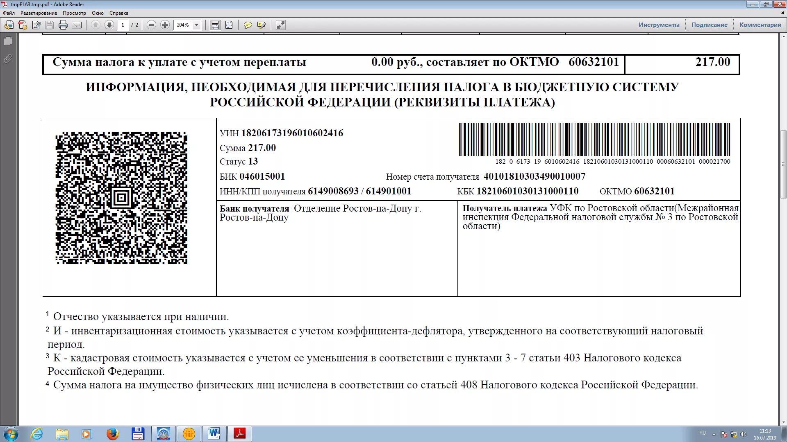Viewport: 787px width, 442px height.
Task: Expand the Комментарии pane
Action: (x=760, y=25)
